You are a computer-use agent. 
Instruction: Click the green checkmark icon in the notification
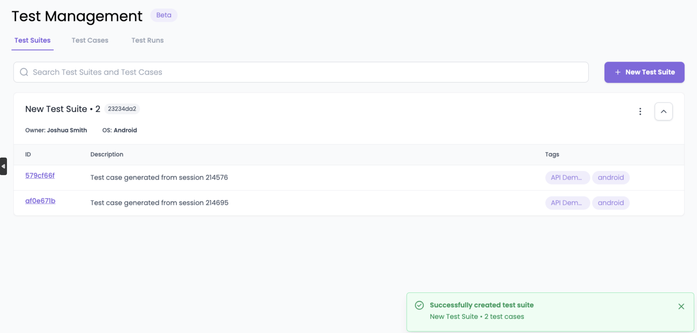419,305
